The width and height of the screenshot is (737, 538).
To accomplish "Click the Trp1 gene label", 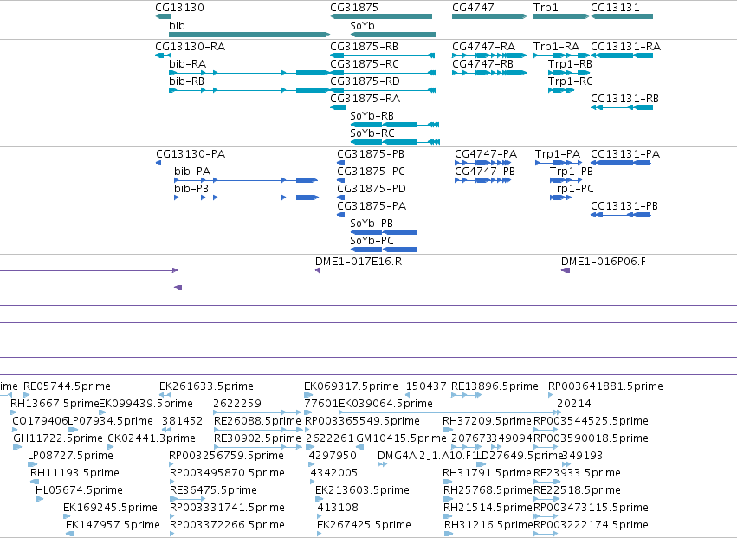I will [546, 8].
